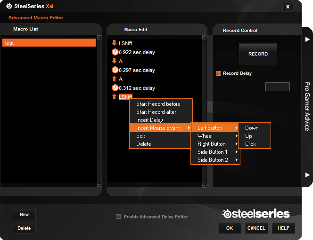This screenshot has height=240, width=313.
Task: Choose Click in the Left Button submenu
Action: (x=250, y=144)
